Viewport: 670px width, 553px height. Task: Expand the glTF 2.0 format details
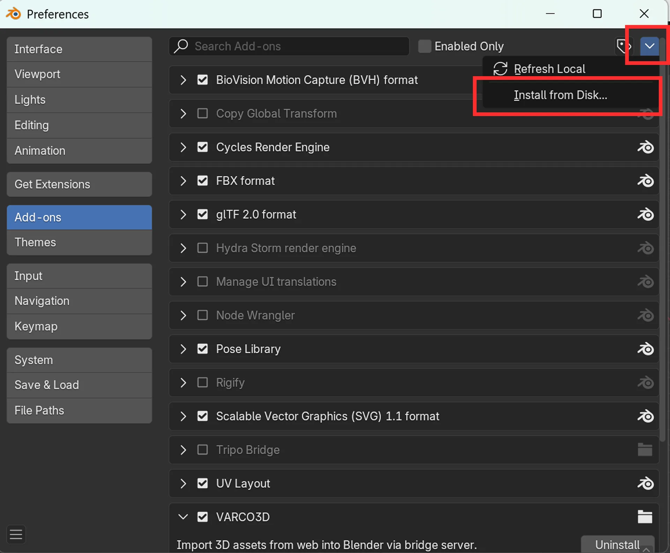[183, 214]
